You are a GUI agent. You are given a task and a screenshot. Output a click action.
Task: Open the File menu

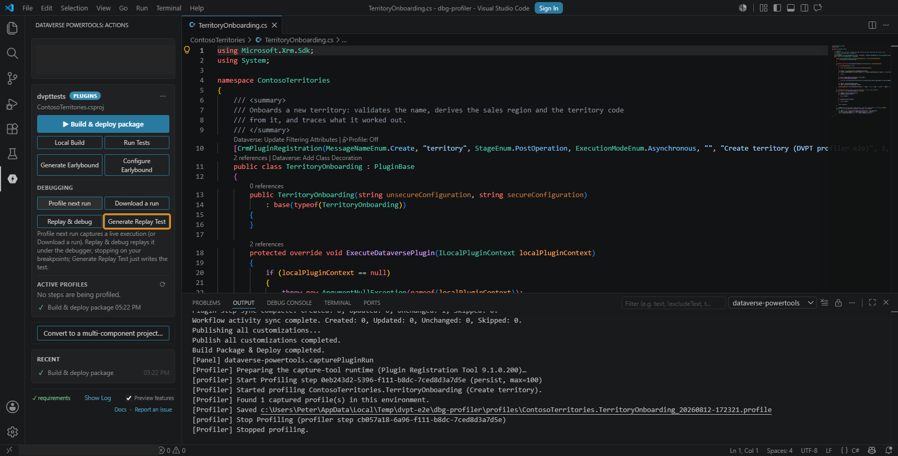pyautogui.click(x=28, y=8)
